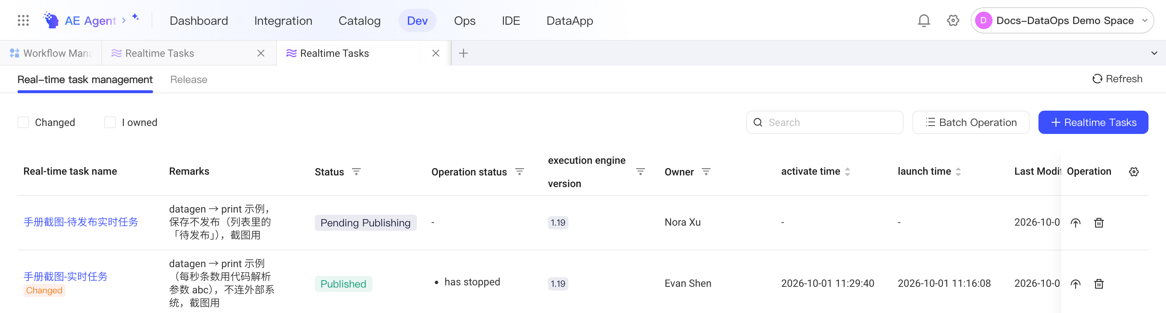
Task: Open the 手册截图-实时任务 link
Action: (66, 277)
